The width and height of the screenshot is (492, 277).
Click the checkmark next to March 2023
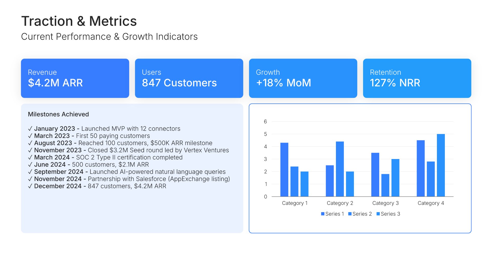(30, 136)
